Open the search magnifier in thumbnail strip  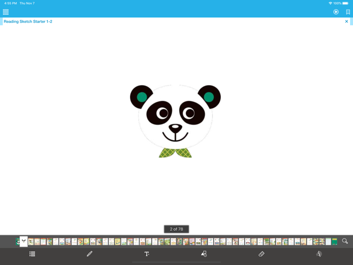[345, 241]
